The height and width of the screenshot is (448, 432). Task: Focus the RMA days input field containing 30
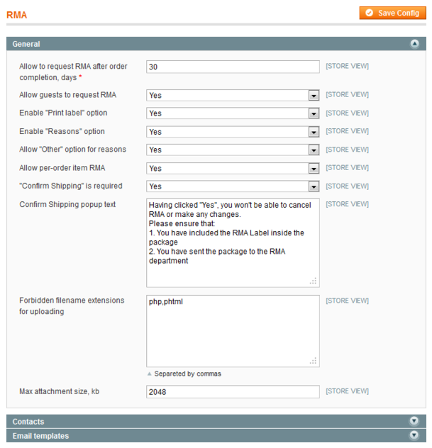tap(233, 67)
